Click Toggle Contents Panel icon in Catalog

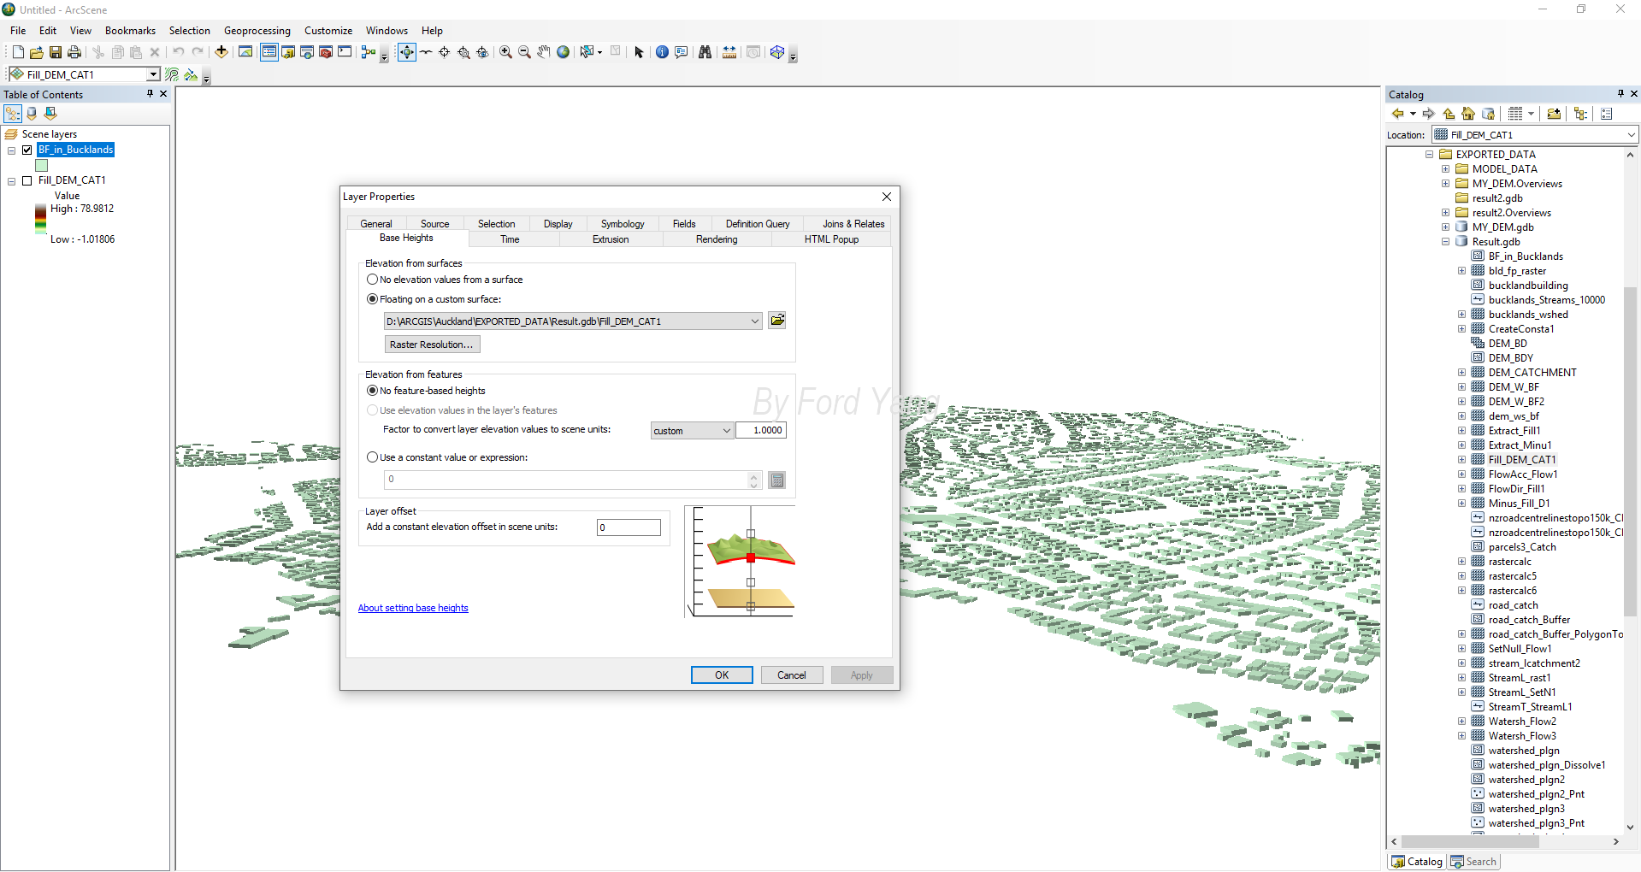point(1580,114)
